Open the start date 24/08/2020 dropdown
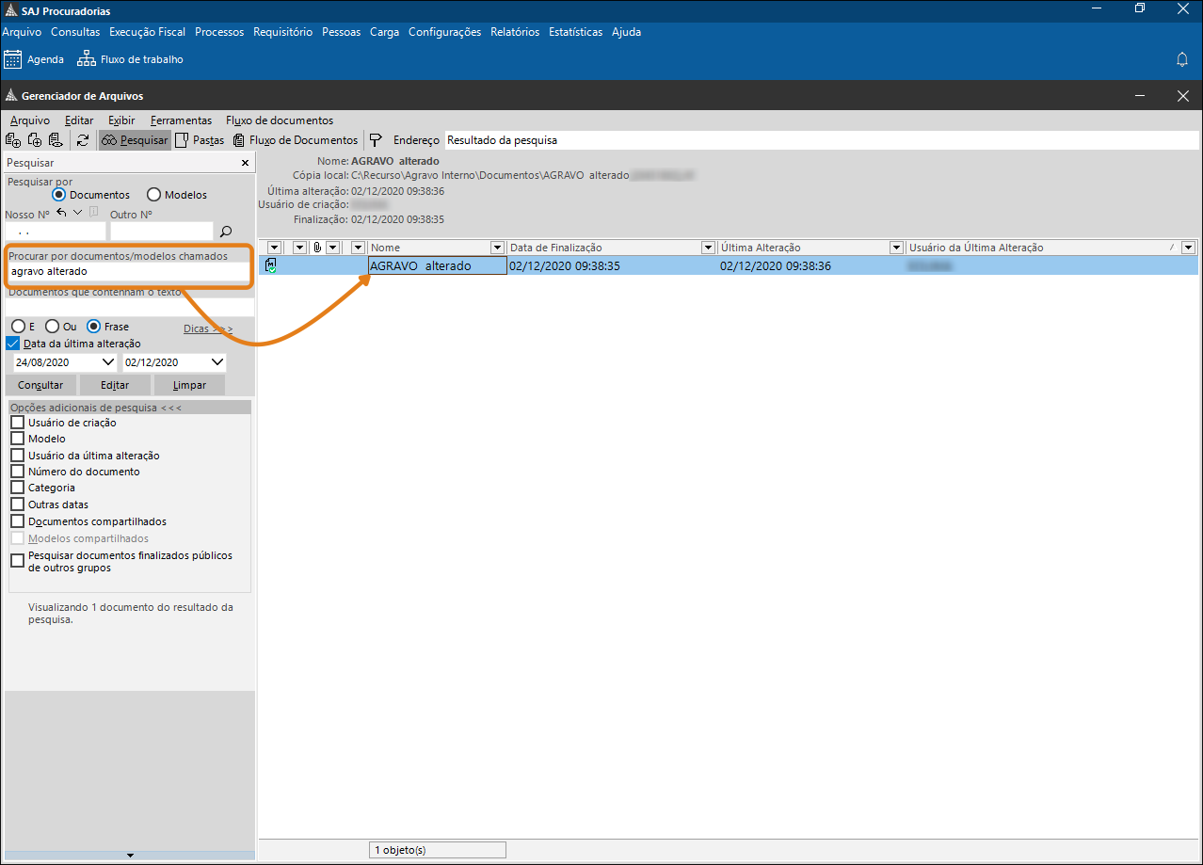The image size is (1203, 865). pyautogui.click(x=107, y=362)
